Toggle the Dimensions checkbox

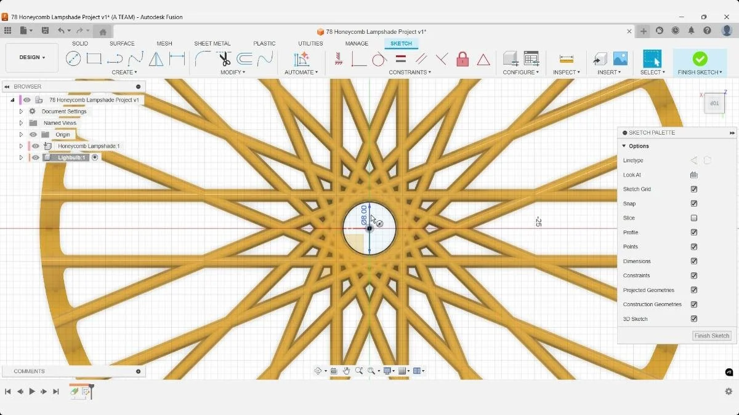(x=694, y=261)
